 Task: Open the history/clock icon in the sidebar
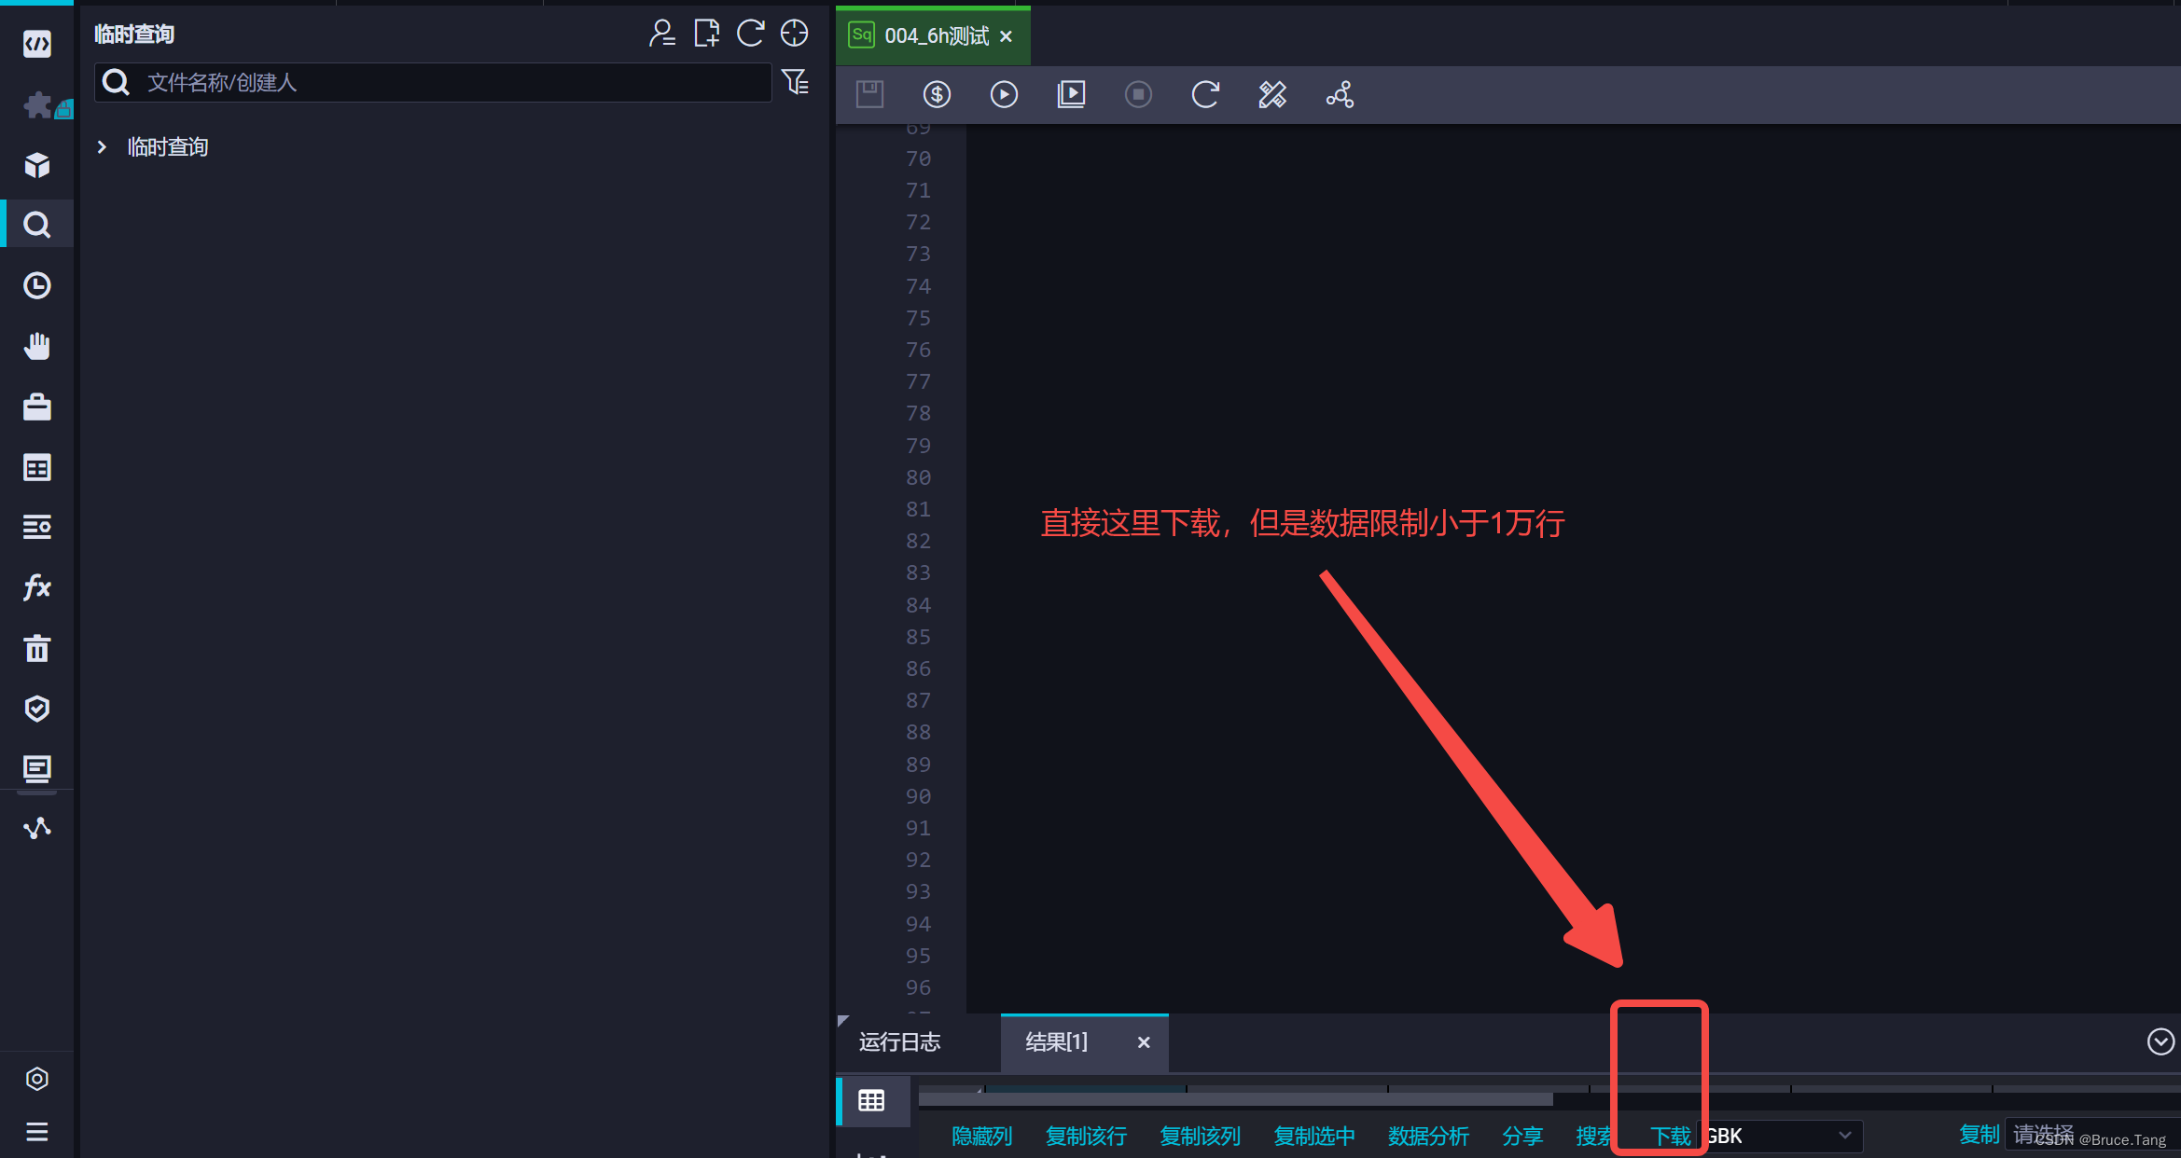click(36, 285)
